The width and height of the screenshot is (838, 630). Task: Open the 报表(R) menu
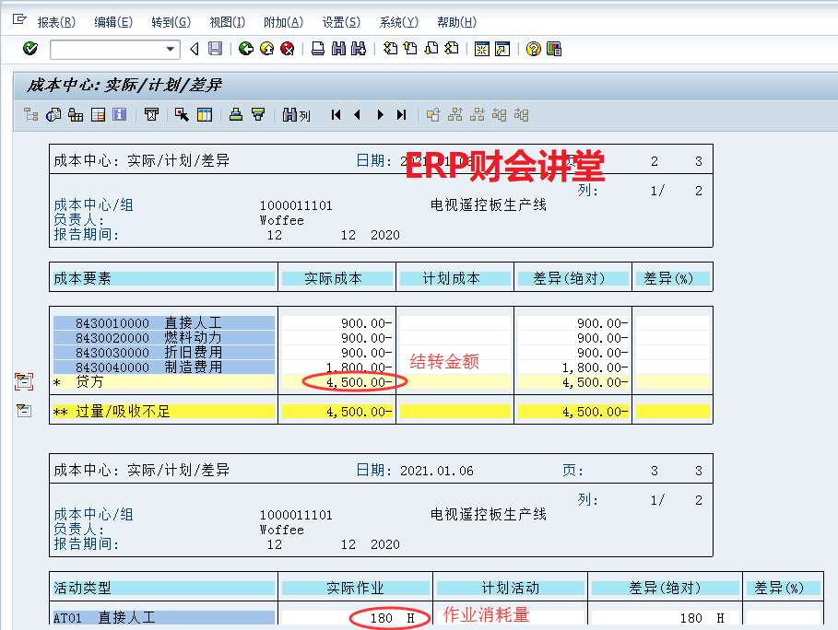[56, 22]
